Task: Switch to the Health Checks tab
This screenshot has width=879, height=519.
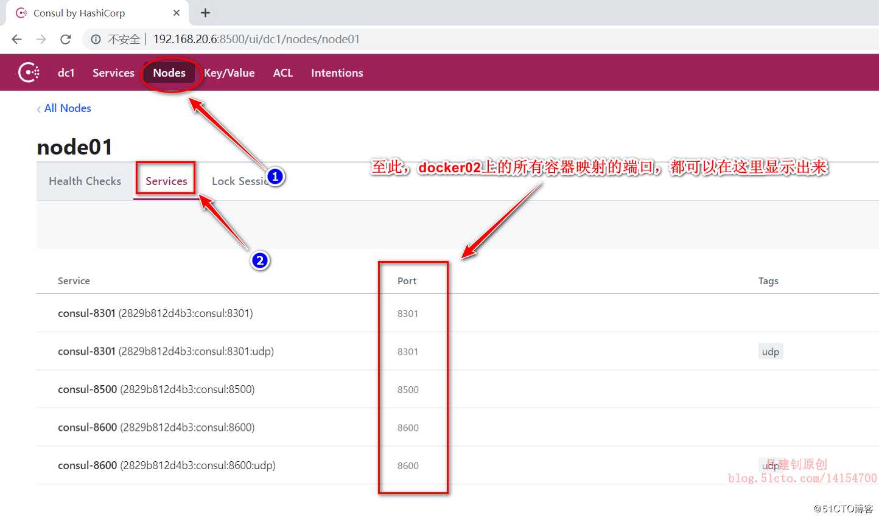Action: 85,181
